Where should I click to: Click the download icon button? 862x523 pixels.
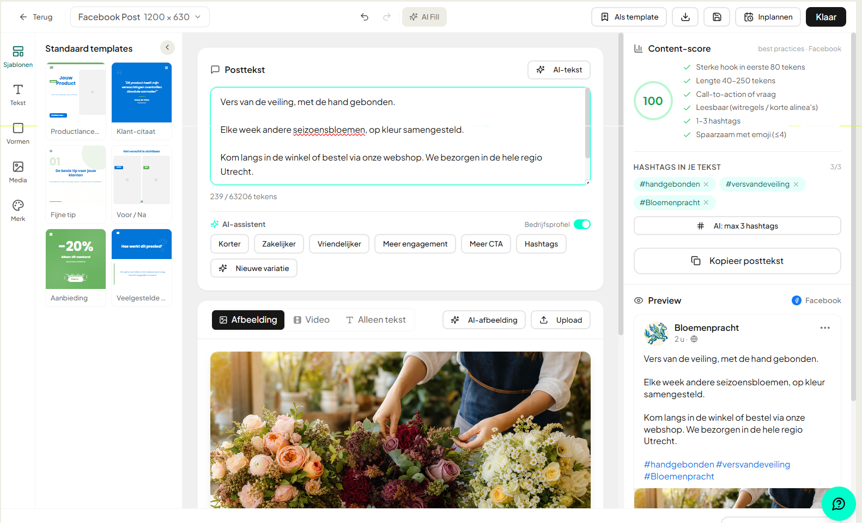685,17
